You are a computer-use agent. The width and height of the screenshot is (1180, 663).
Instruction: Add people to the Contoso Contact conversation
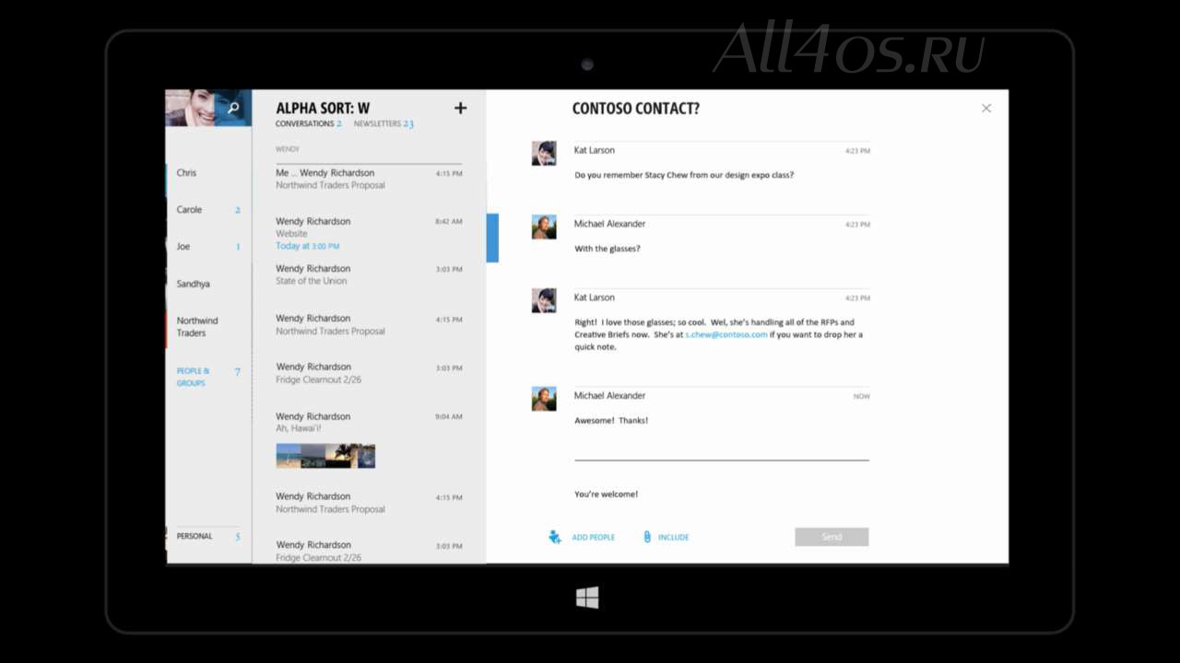582,537
